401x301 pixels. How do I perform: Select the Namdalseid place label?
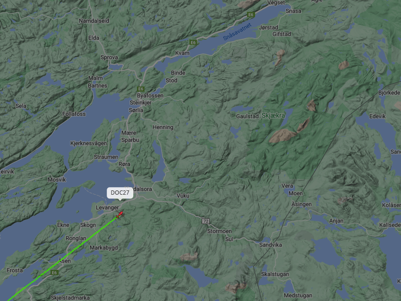pos(94,21)
